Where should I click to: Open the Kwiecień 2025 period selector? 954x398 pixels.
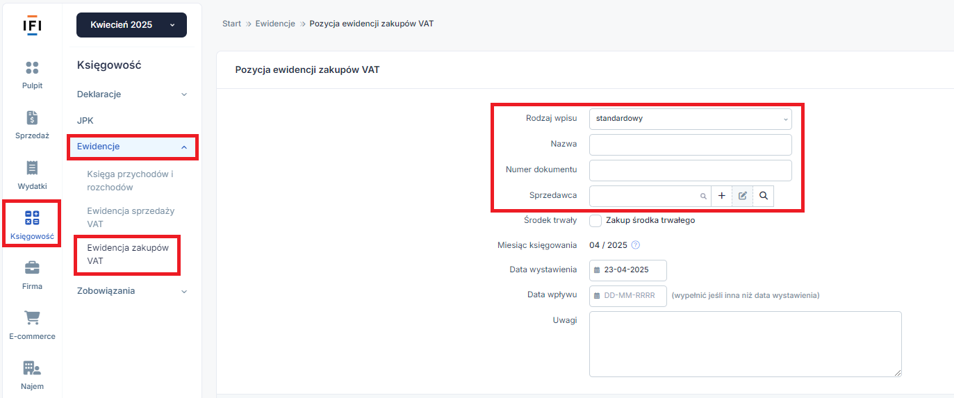click(x=131, y=25)
